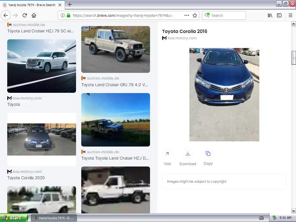Click the green secure padlock icon

pyautogui.click(x=69, y=15)
